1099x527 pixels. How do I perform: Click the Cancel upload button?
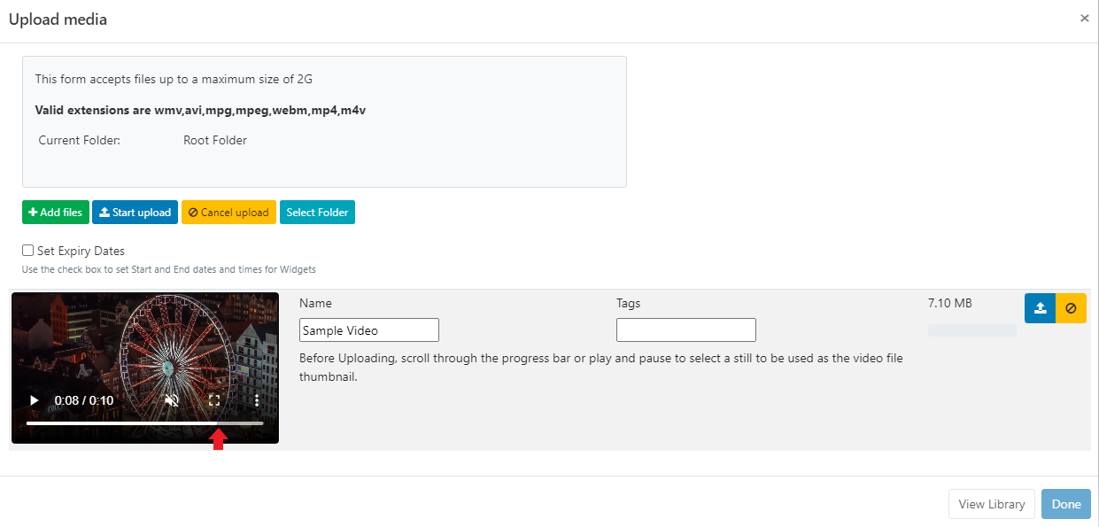(228, 213)
